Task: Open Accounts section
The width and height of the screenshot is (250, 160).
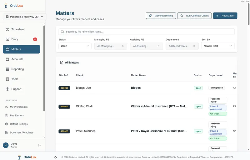Action: coord(21,59)
